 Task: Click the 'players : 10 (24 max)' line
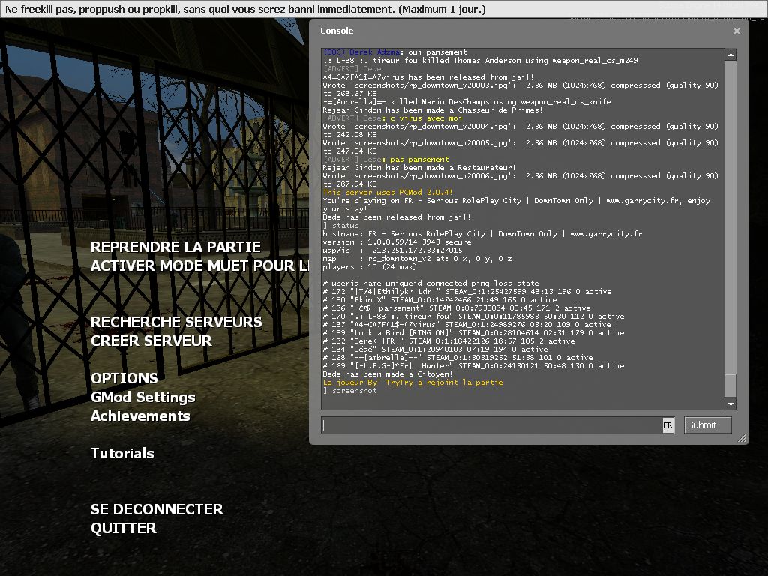pos(369,267)
